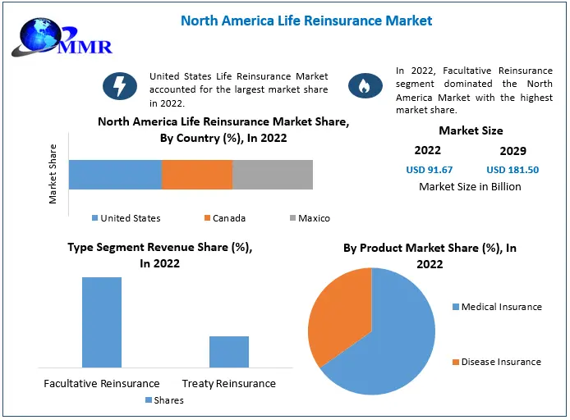Click the blue United States bar segment

pyautogui.click(x=115, y=175)
